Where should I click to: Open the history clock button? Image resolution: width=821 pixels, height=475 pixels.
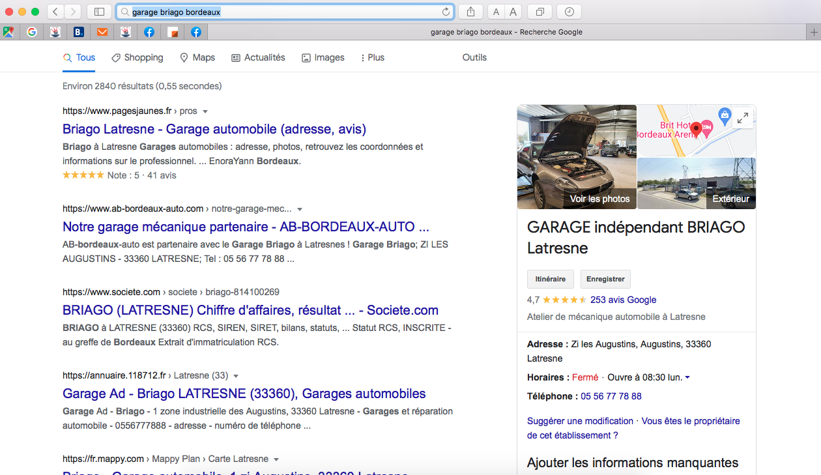click(x=569, y=12)
